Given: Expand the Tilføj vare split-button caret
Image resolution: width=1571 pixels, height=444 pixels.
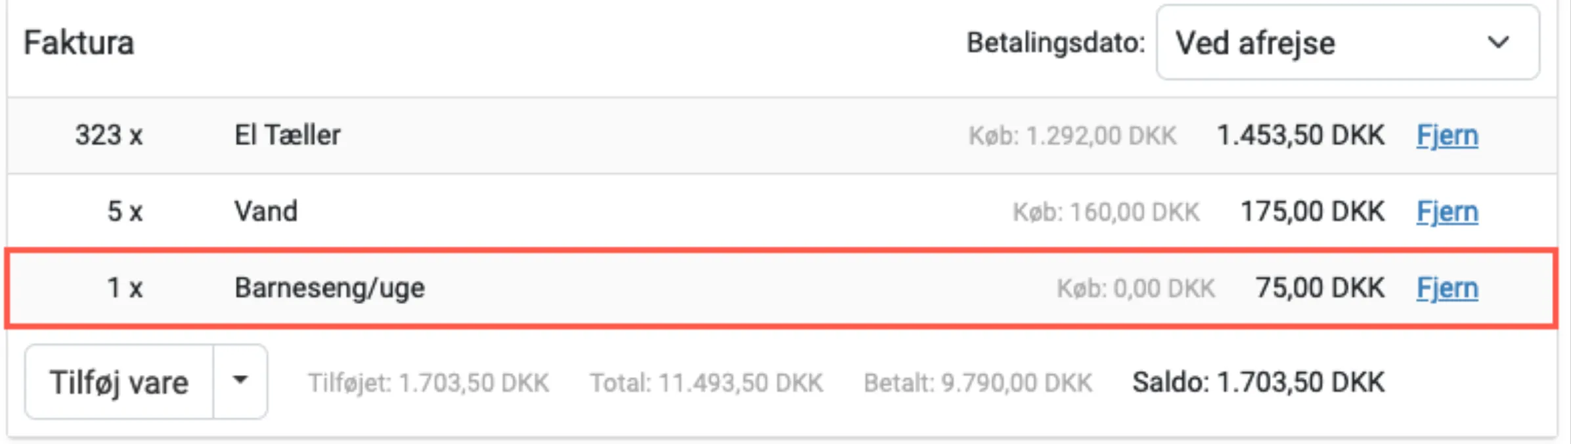Looking at the screenshot, I should [240, 381].
